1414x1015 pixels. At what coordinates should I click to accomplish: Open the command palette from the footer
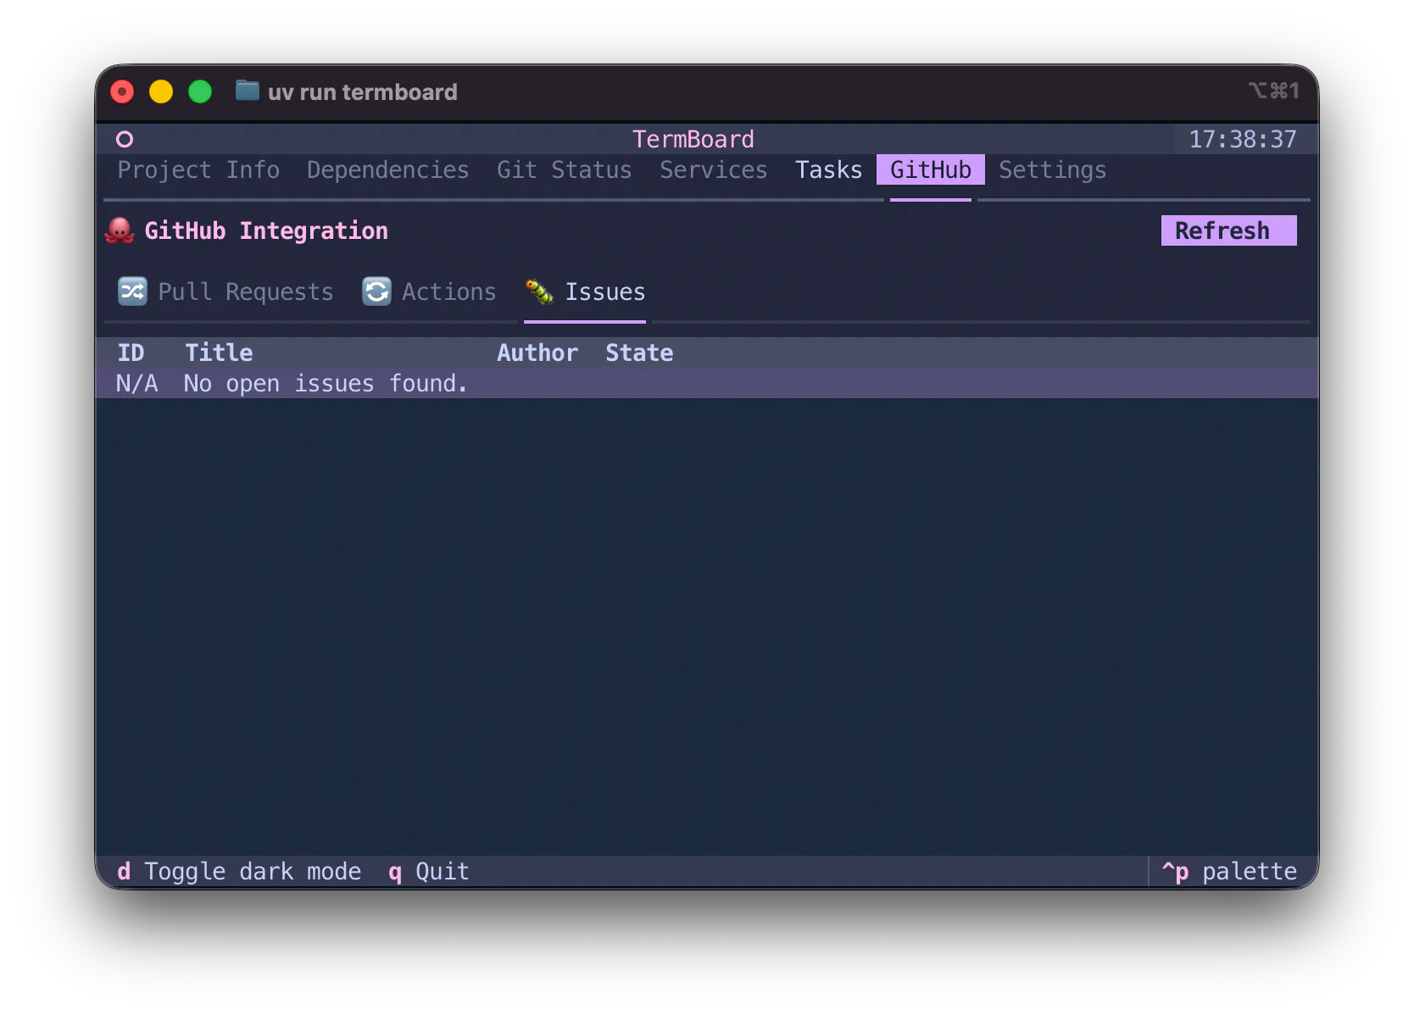(x=1229, y=871)
